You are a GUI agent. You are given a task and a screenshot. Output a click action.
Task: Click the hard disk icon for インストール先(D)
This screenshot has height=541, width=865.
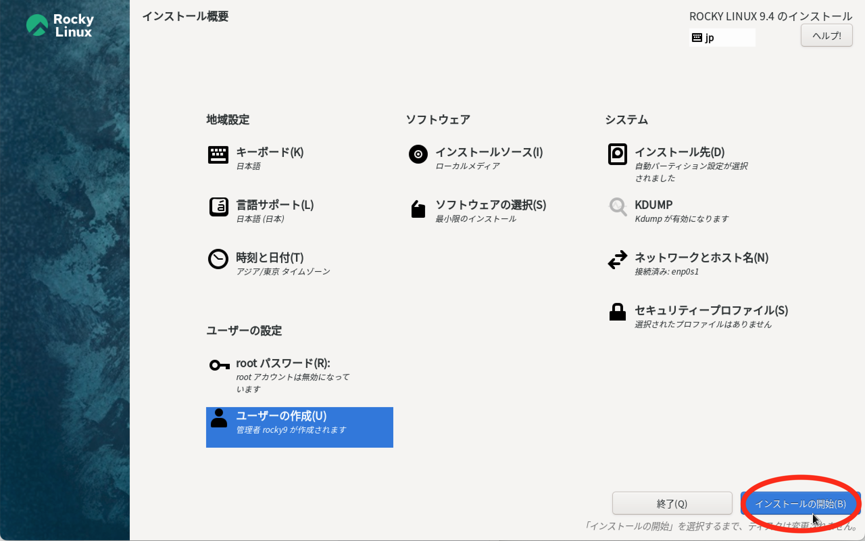[617, 154]
